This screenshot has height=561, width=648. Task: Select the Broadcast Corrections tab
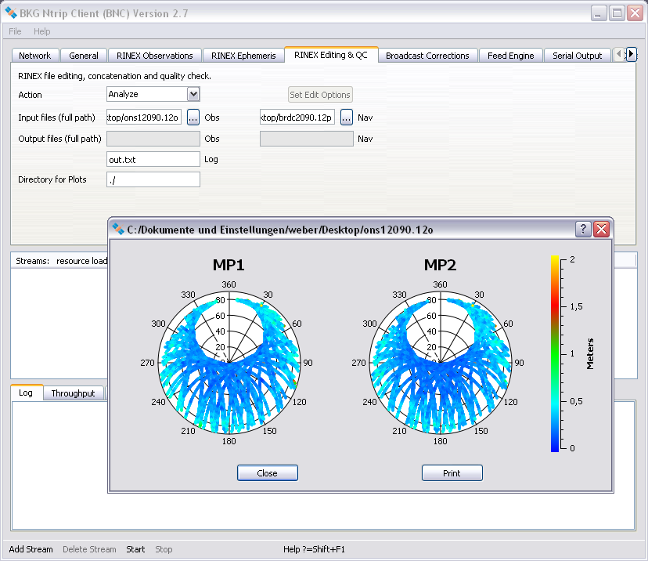pos(427,56)
